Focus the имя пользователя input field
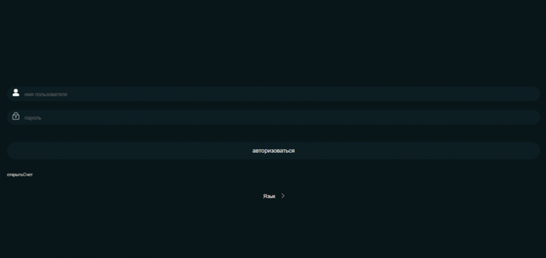This screenshot has height=258, width=546. (x=274, y=94)
